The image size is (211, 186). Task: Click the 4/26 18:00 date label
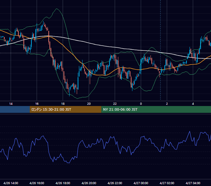(x=63, y=183)
